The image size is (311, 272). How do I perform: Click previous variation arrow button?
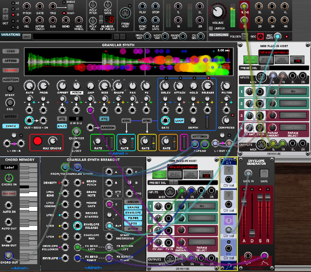pyautogui.click(x=117, y=37)
